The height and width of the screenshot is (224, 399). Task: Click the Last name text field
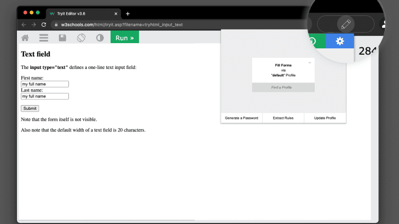pos(45,96)
